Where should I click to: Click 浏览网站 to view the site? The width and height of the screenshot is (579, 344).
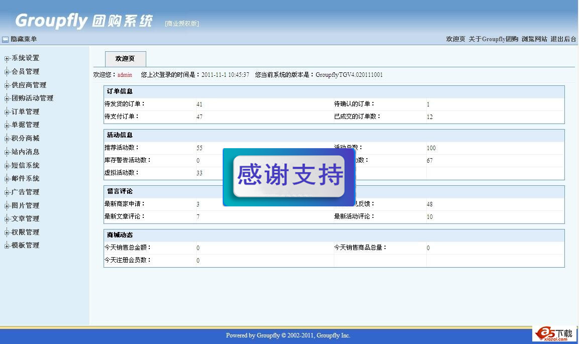[x=534, y=39]
